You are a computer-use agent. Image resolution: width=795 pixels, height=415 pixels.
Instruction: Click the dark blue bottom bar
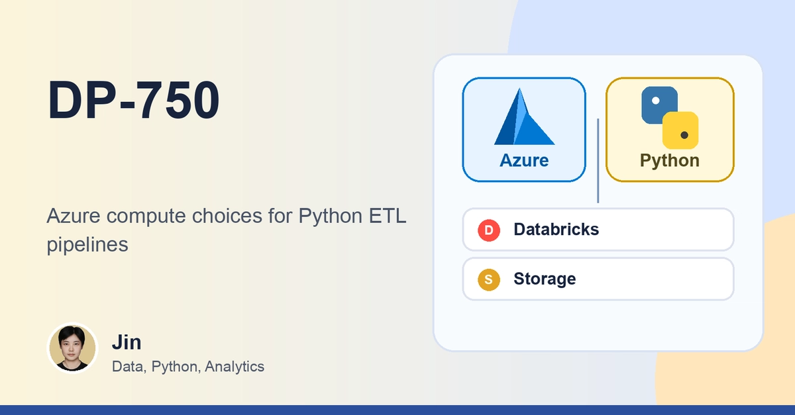click(x=397, y=410)
